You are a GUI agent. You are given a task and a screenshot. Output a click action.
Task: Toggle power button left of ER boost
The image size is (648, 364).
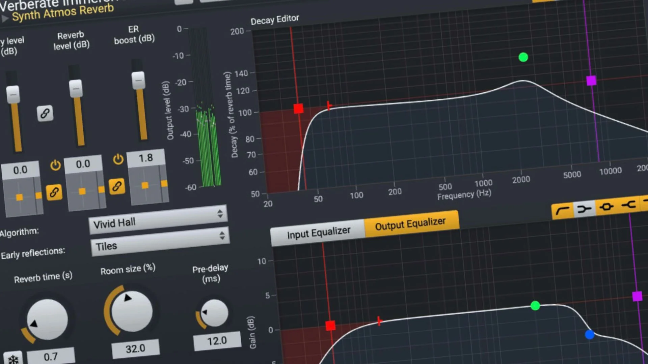118,159
